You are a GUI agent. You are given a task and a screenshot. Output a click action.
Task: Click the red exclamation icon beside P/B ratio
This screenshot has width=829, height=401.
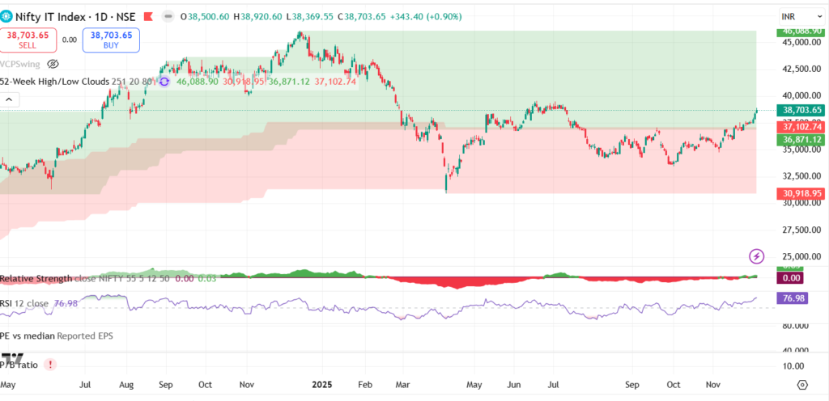tap(50, 365)
